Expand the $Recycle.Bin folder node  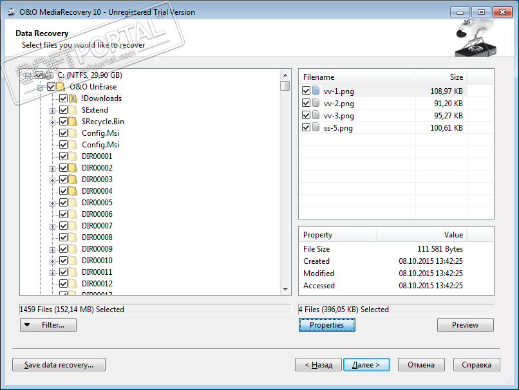pos(52,122)
